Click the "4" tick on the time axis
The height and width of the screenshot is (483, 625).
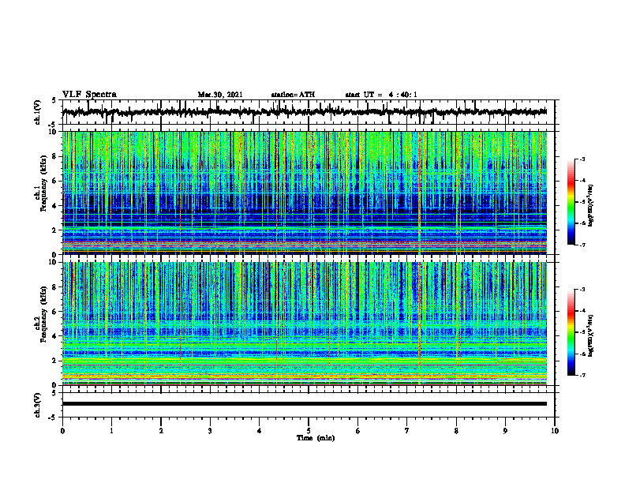pos(260,431)
